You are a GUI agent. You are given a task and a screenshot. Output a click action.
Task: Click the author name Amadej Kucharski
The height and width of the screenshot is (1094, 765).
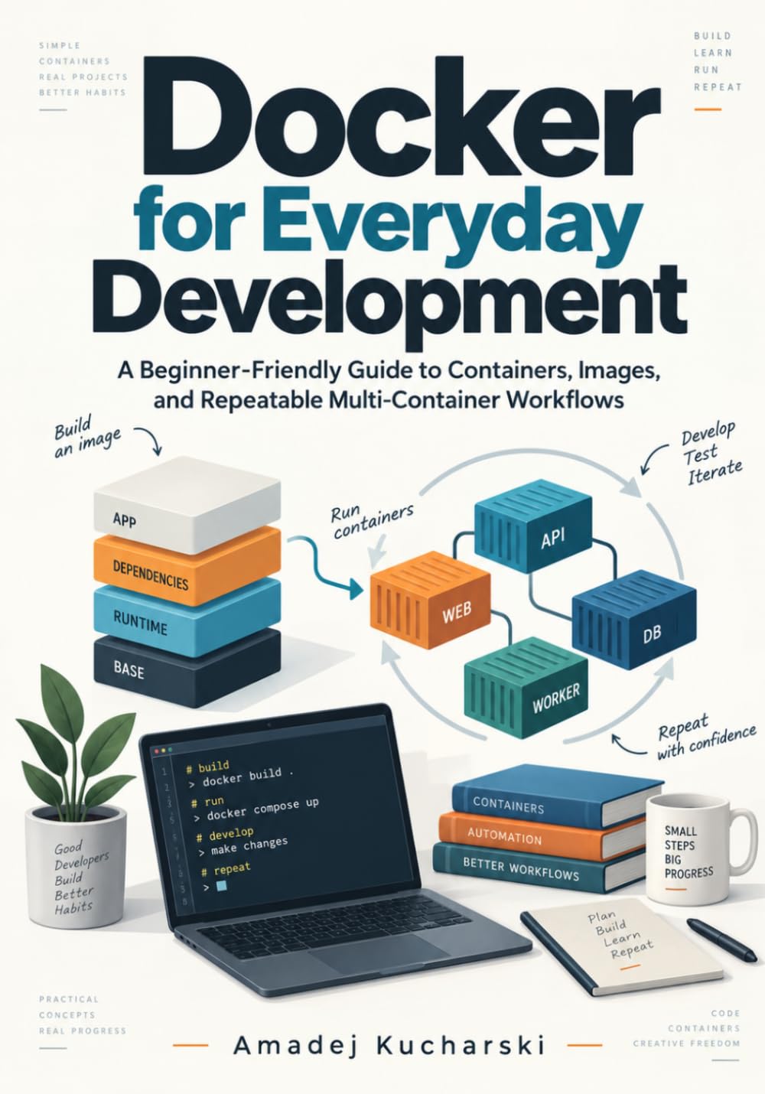pyautogui.click(x=389, y=1045)
